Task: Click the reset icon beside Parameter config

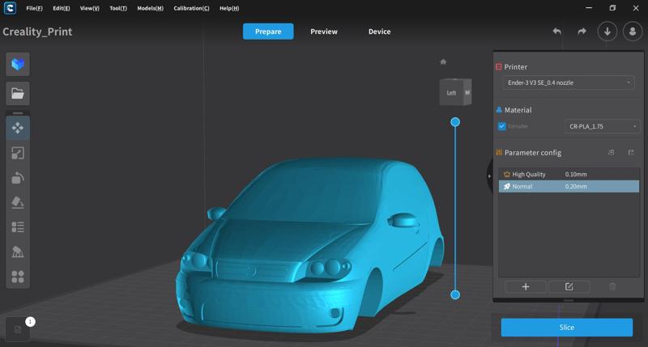Action: (612, 152)
